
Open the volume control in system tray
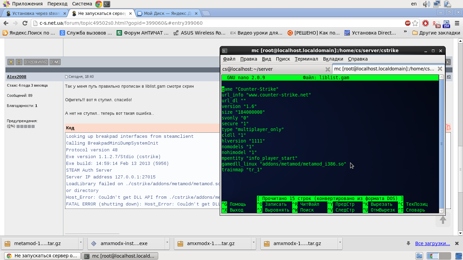coord(426,4)
